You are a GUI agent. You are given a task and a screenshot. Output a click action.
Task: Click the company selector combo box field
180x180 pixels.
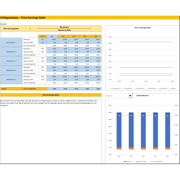click(117, 96)
